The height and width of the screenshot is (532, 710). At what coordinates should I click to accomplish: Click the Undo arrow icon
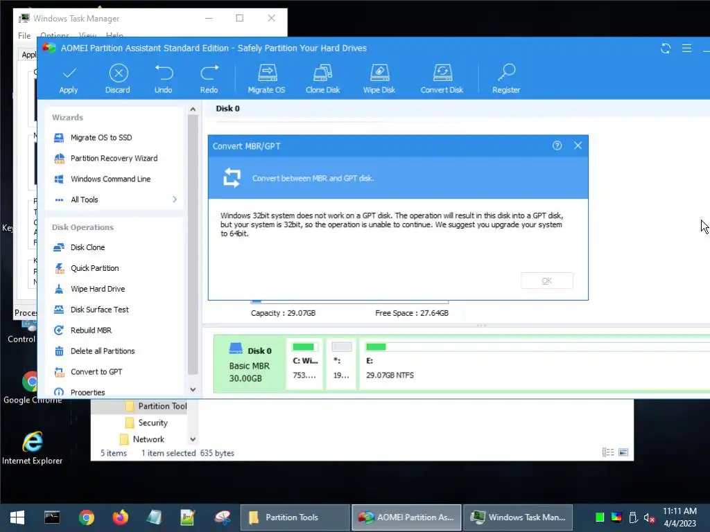[164, 79]
